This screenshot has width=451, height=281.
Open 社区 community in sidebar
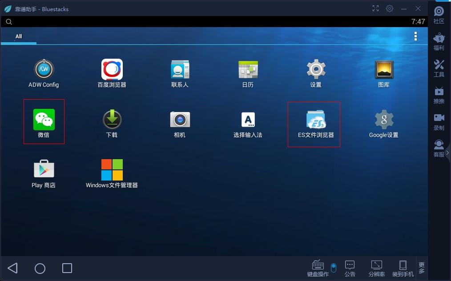point(439,15)
